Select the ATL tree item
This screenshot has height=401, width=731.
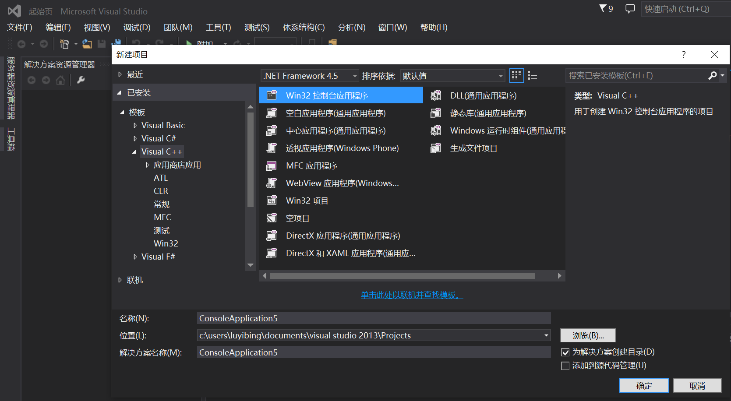click(x=161, y=178)
